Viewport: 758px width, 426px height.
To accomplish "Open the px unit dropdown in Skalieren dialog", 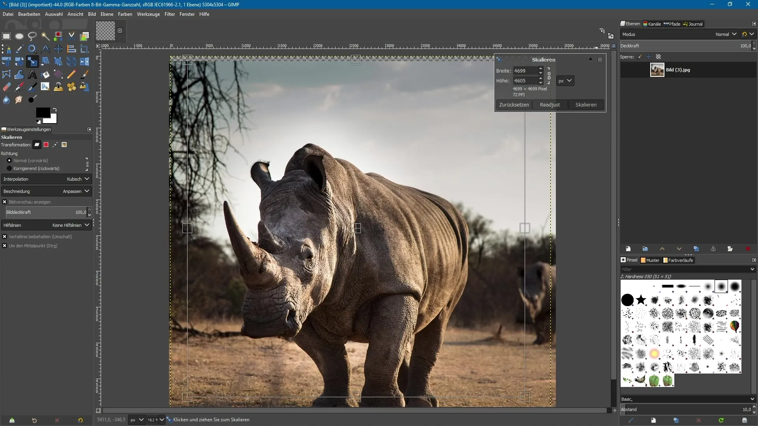I will point(565,81).
